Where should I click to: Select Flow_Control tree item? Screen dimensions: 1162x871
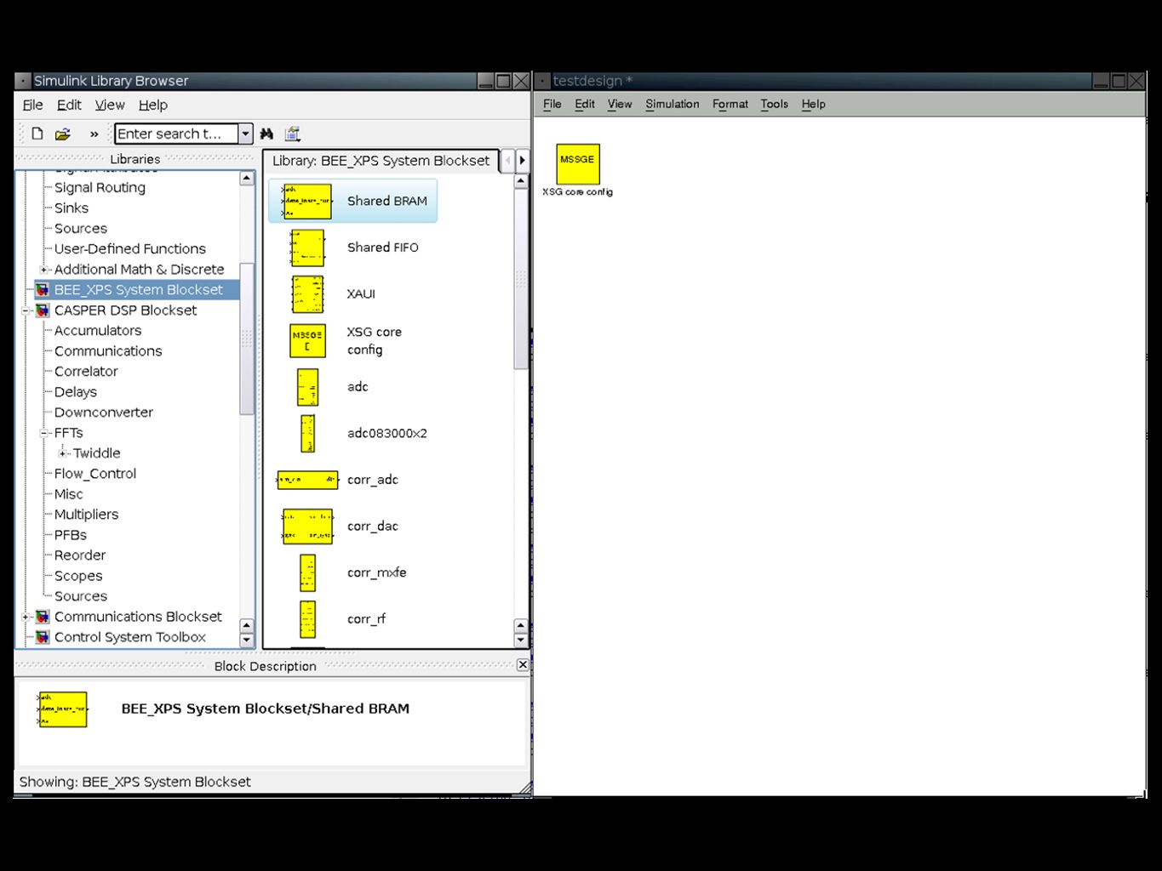coord(95,474)
